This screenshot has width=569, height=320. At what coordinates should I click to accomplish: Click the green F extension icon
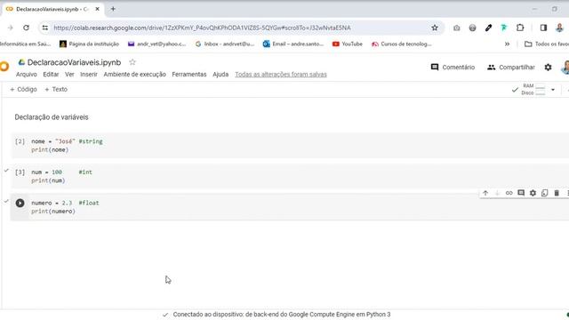coord(504,28)
